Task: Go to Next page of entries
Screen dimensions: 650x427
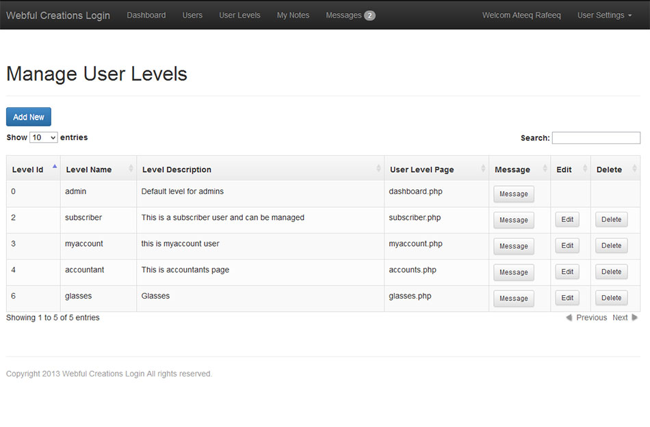Action: click(x=624, y=318)
